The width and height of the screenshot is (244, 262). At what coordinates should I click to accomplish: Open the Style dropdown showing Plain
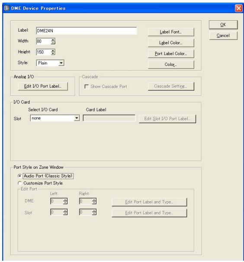click(50, 63)
